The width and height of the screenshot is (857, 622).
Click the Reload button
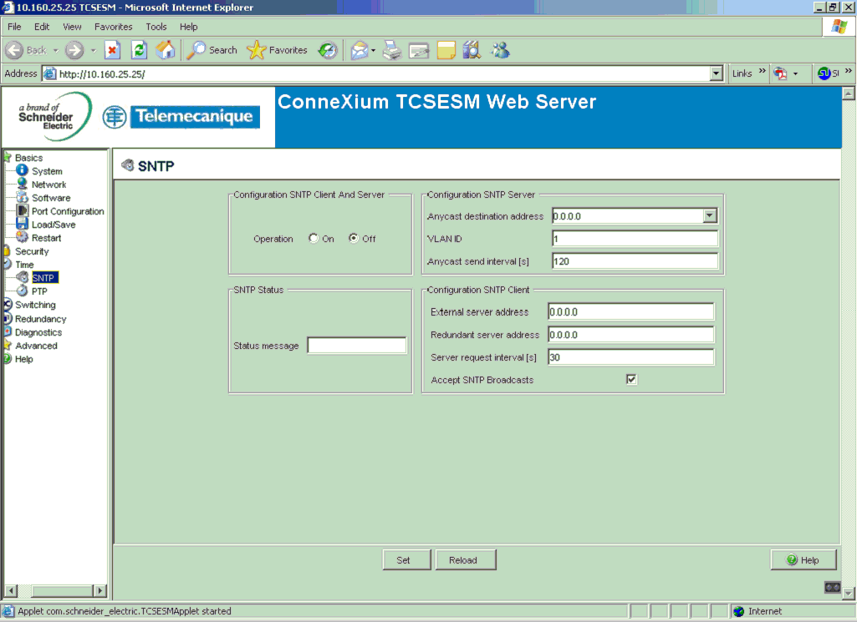pyautogui.click(x=466, y=559)
